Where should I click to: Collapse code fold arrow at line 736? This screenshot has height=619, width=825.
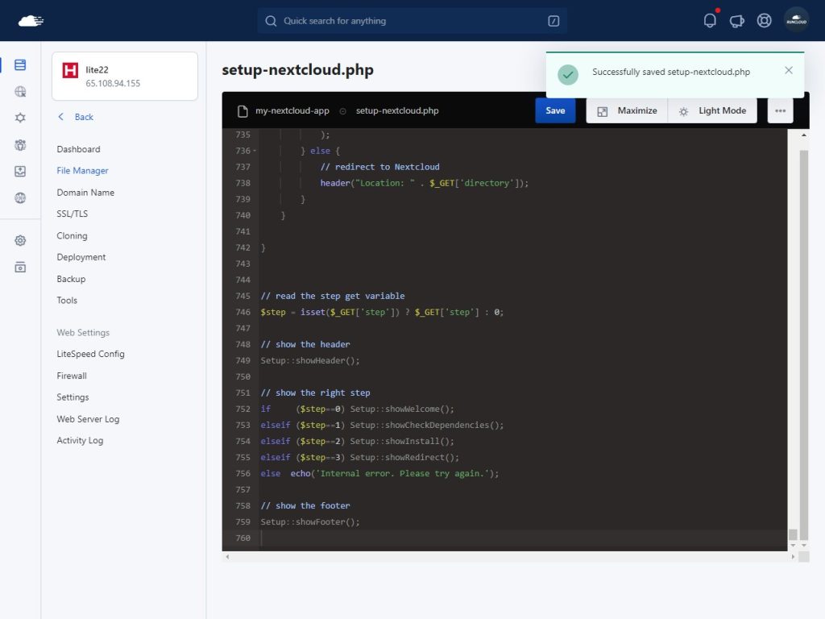(255, 151)
